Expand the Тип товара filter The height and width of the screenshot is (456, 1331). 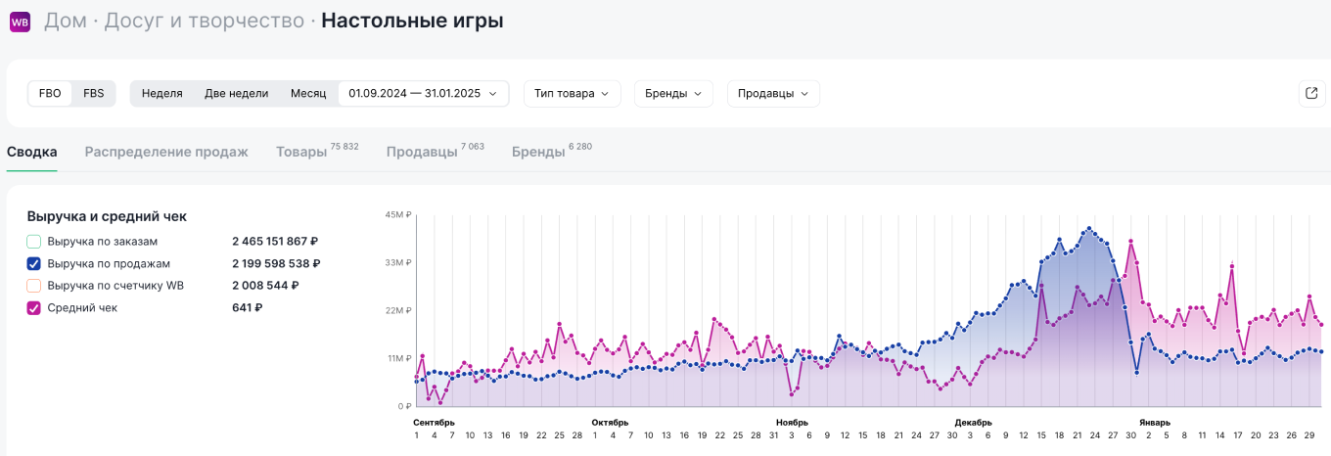pos(572,94)
